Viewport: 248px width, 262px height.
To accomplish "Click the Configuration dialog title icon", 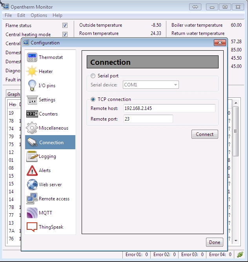I will click(x=26, y=42).
